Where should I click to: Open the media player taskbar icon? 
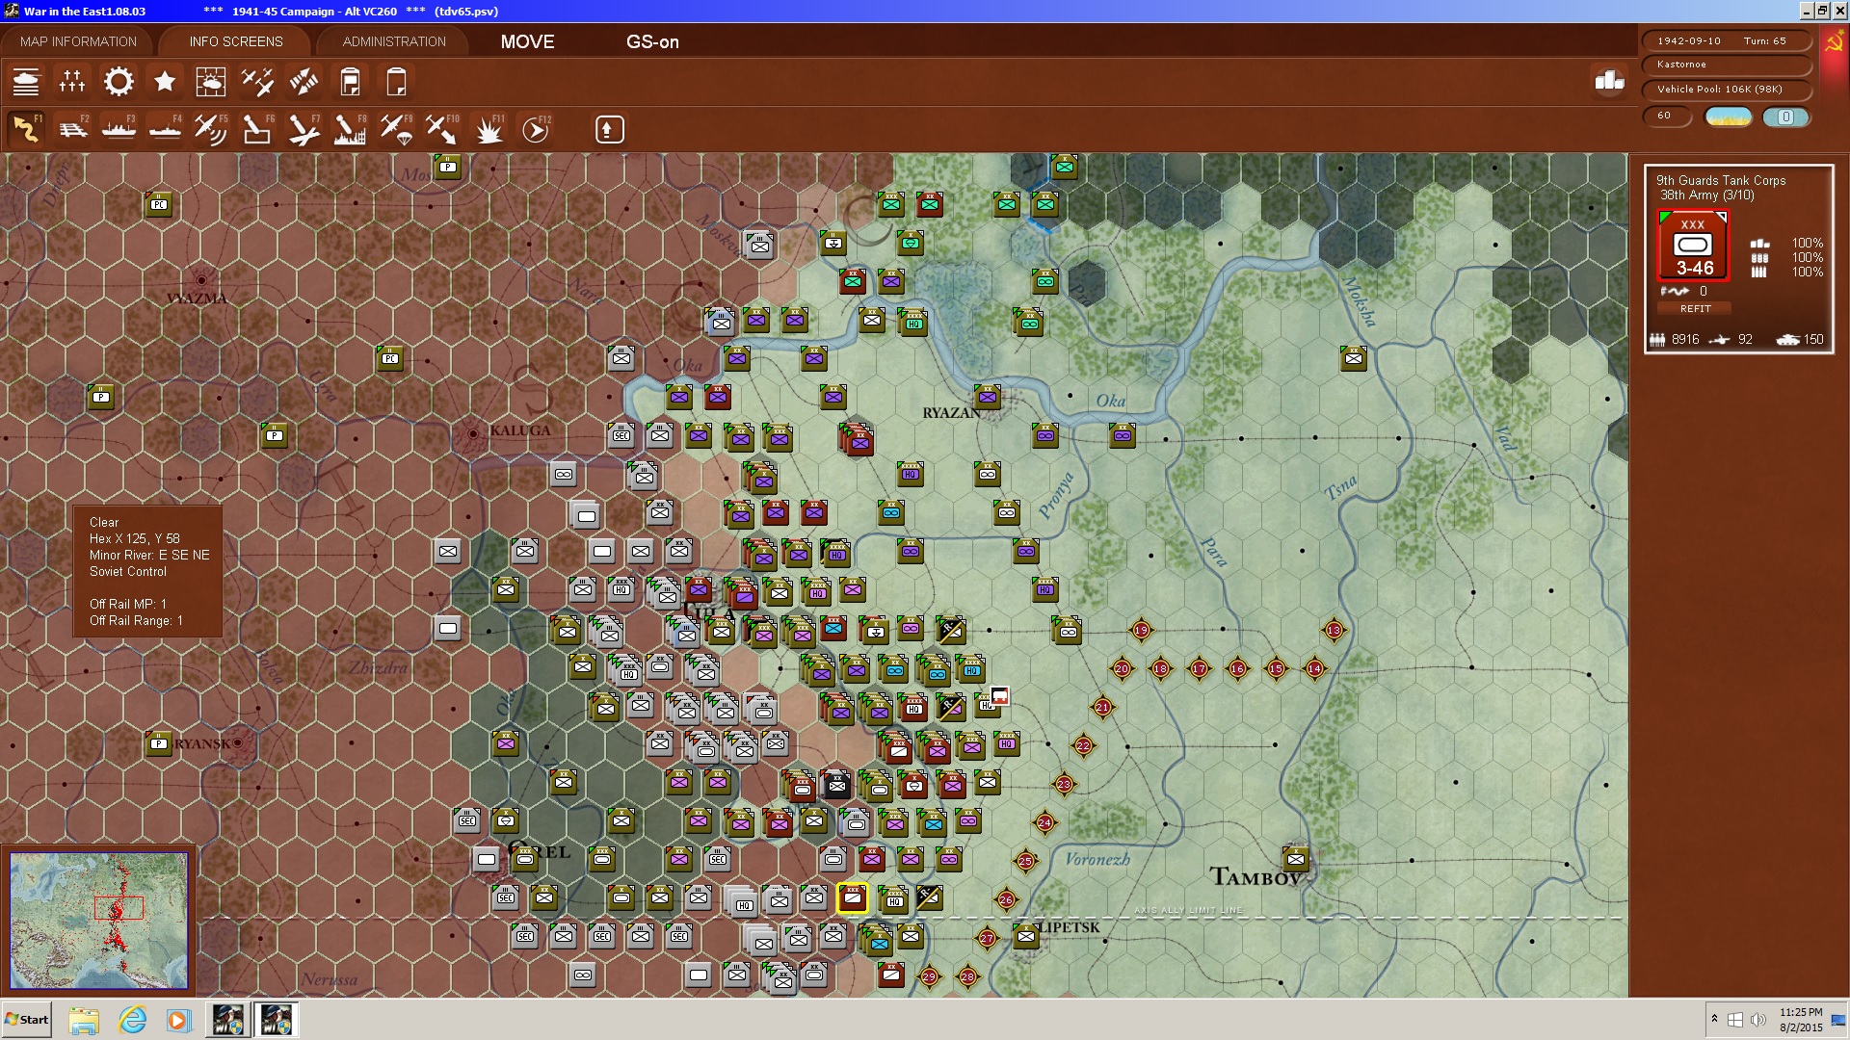click(x=178, y=1020)
